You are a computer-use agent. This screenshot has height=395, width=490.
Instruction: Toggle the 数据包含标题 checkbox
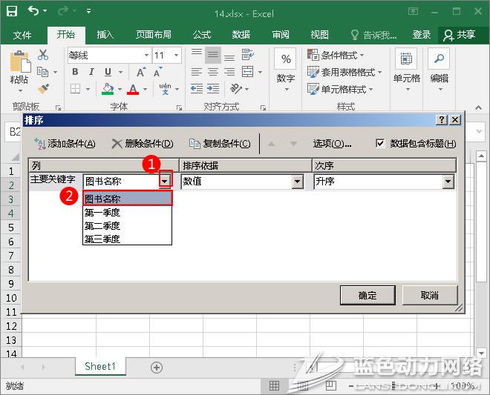[380, 143]
